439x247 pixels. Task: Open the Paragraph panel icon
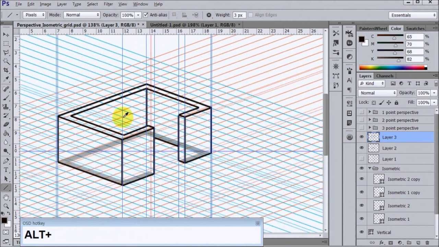[349, 90]
